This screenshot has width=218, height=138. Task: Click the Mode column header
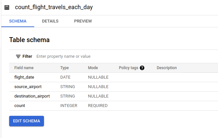click(93, 68)
